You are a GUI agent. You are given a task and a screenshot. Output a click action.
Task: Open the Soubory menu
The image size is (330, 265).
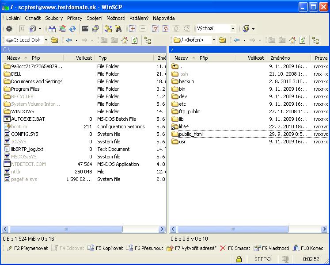[54, 18]
